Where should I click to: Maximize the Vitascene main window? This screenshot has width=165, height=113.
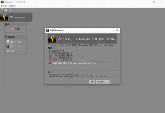pyautogui.click(x=154, y=2)
